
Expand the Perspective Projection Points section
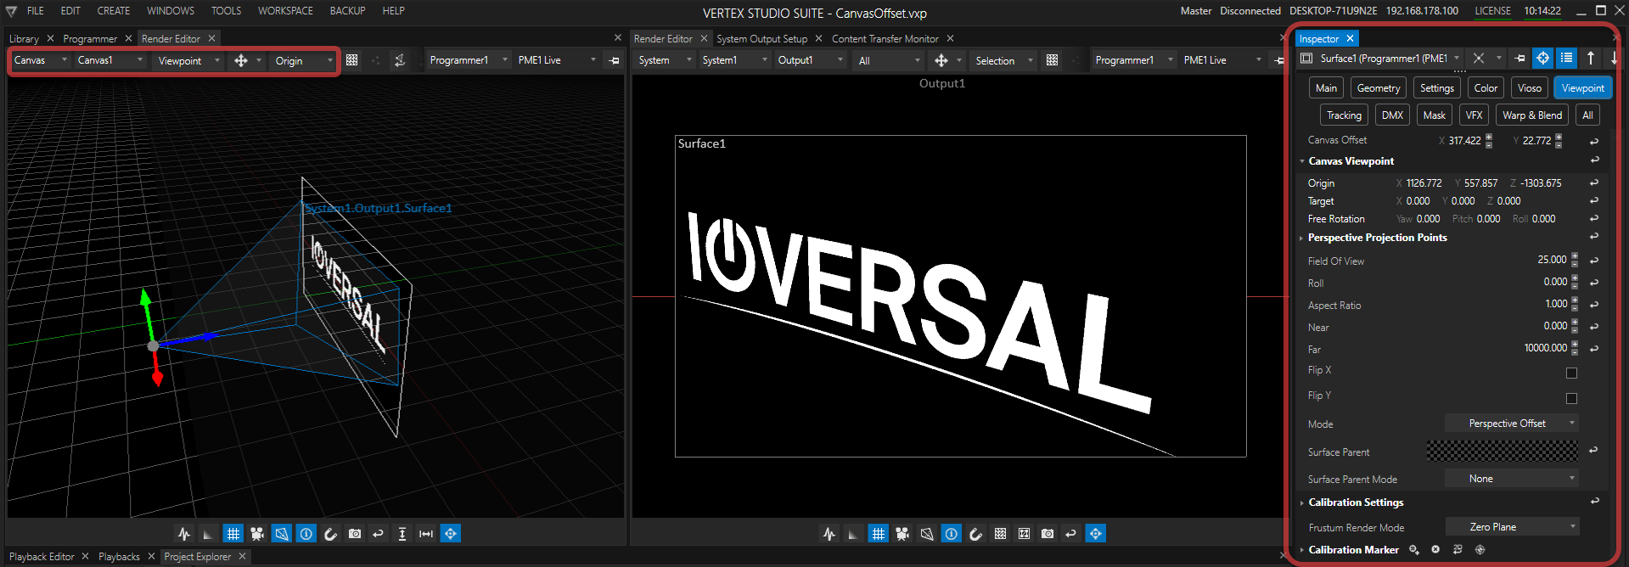[1301, 238]
